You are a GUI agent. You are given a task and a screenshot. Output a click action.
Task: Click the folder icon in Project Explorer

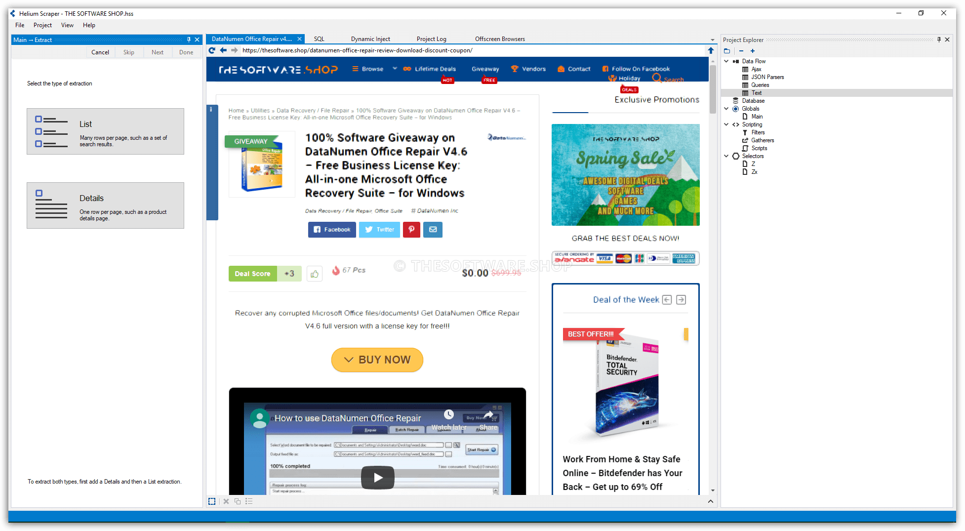coord(727,51)
